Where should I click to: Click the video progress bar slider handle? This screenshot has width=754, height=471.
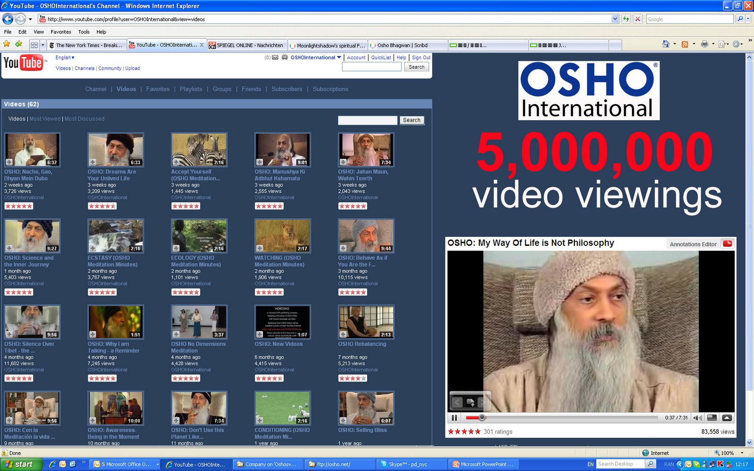coord(482,418)
